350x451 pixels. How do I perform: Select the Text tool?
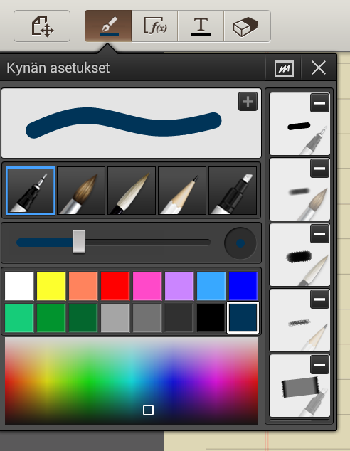click(x=201, y=26)
